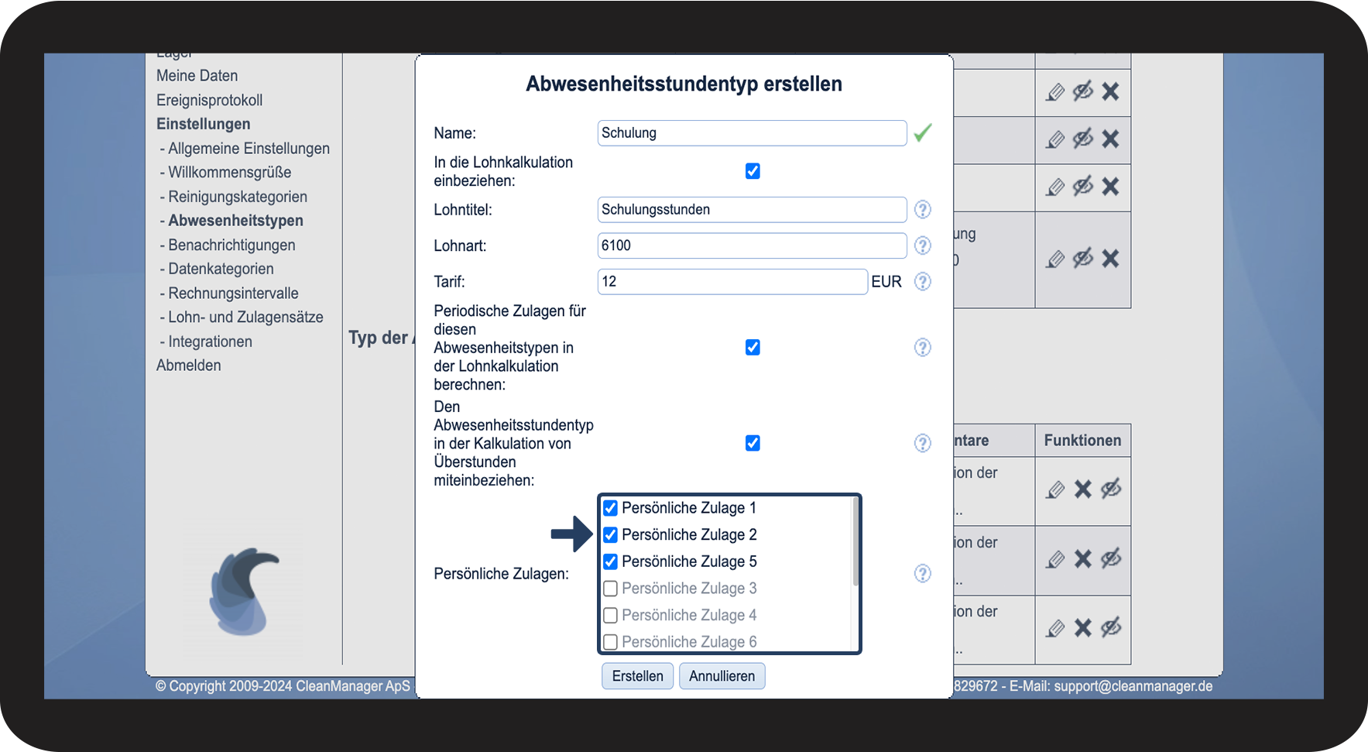Image resolution: width=1368 pixels, height=752 pixels.
Task: Click help icon next to Lohnart field
Action: click(922, 246)
